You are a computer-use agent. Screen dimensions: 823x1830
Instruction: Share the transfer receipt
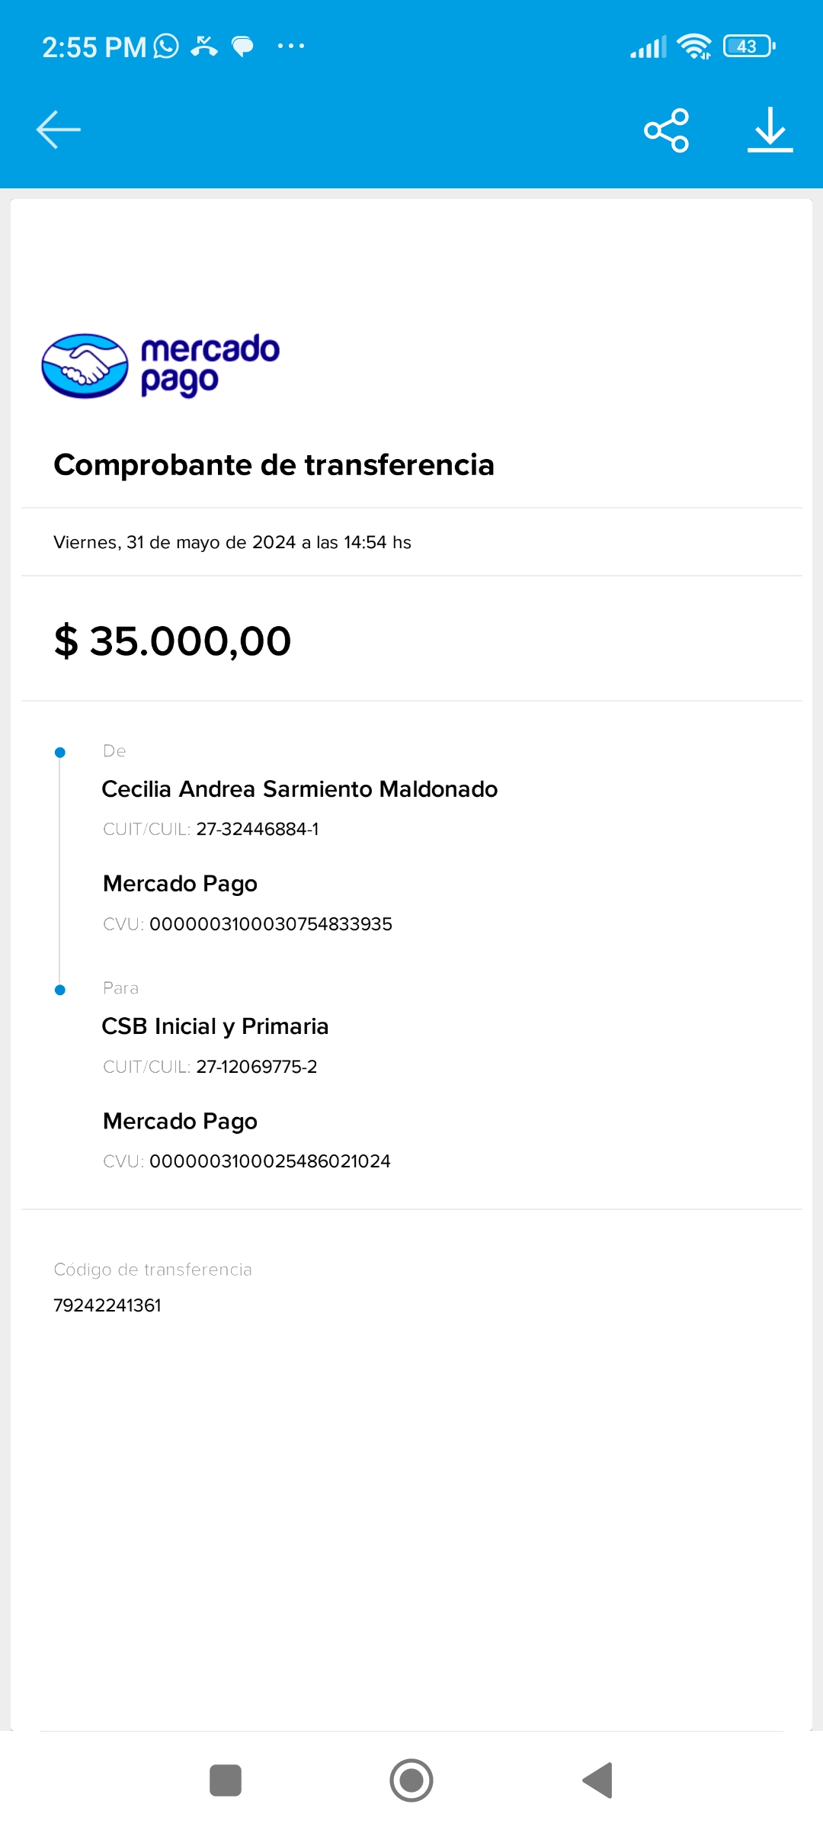click(666, 130)
